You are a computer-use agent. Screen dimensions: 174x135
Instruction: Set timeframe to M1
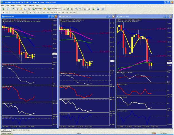44,12
